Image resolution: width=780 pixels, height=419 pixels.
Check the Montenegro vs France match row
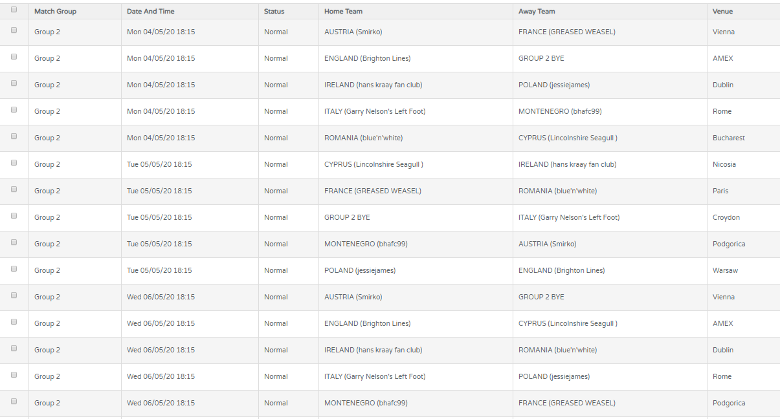click(14, 402)
